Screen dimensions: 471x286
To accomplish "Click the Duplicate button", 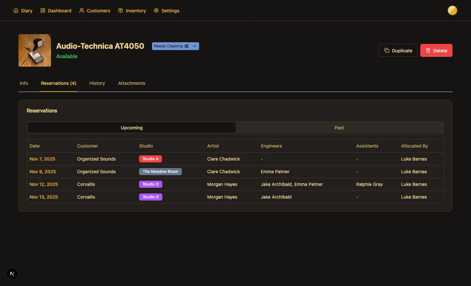I will [398, 50].
